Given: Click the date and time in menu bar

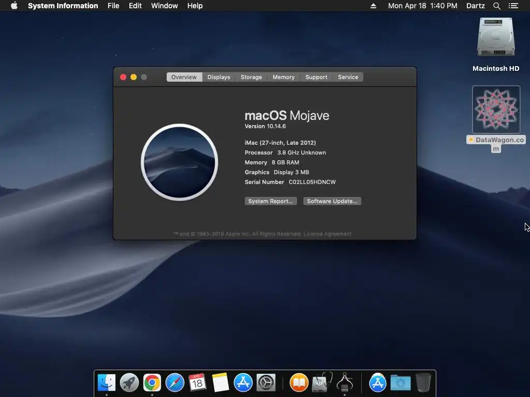Looking at the screenshot, I should point(422,6).
